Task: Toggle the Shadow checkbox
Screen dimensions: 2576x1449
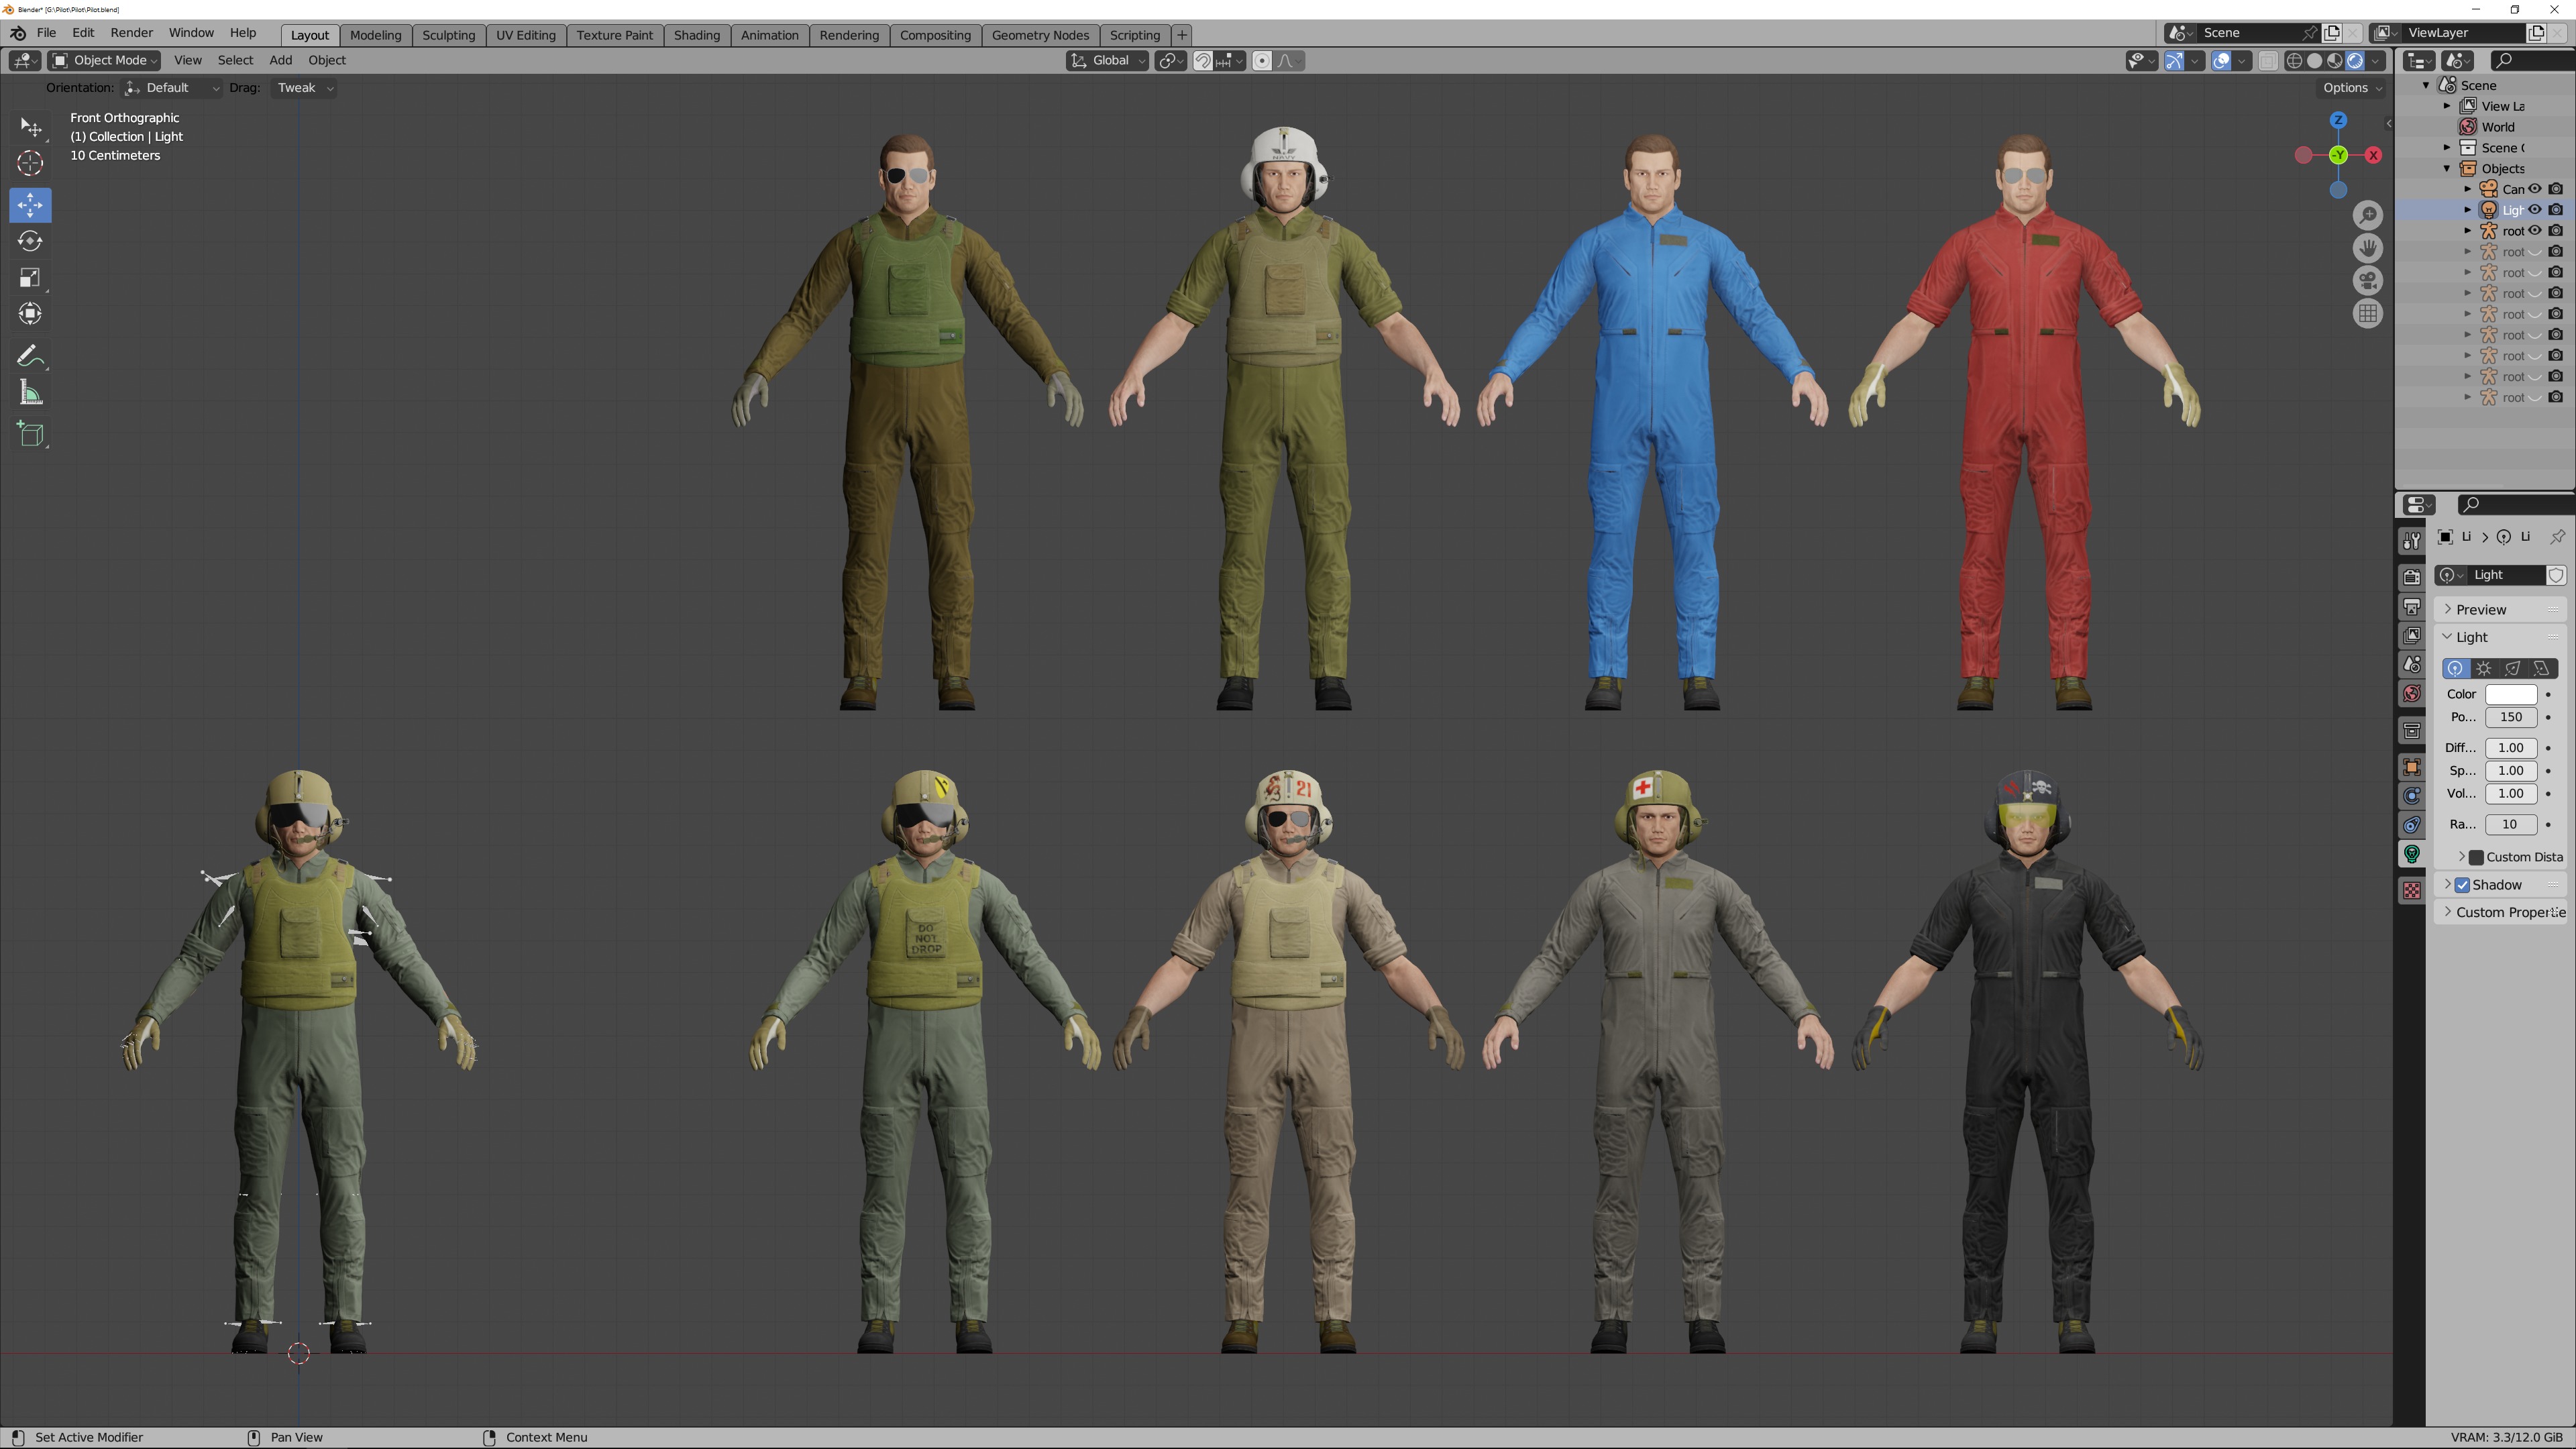Action: (x=2462, y=885)
